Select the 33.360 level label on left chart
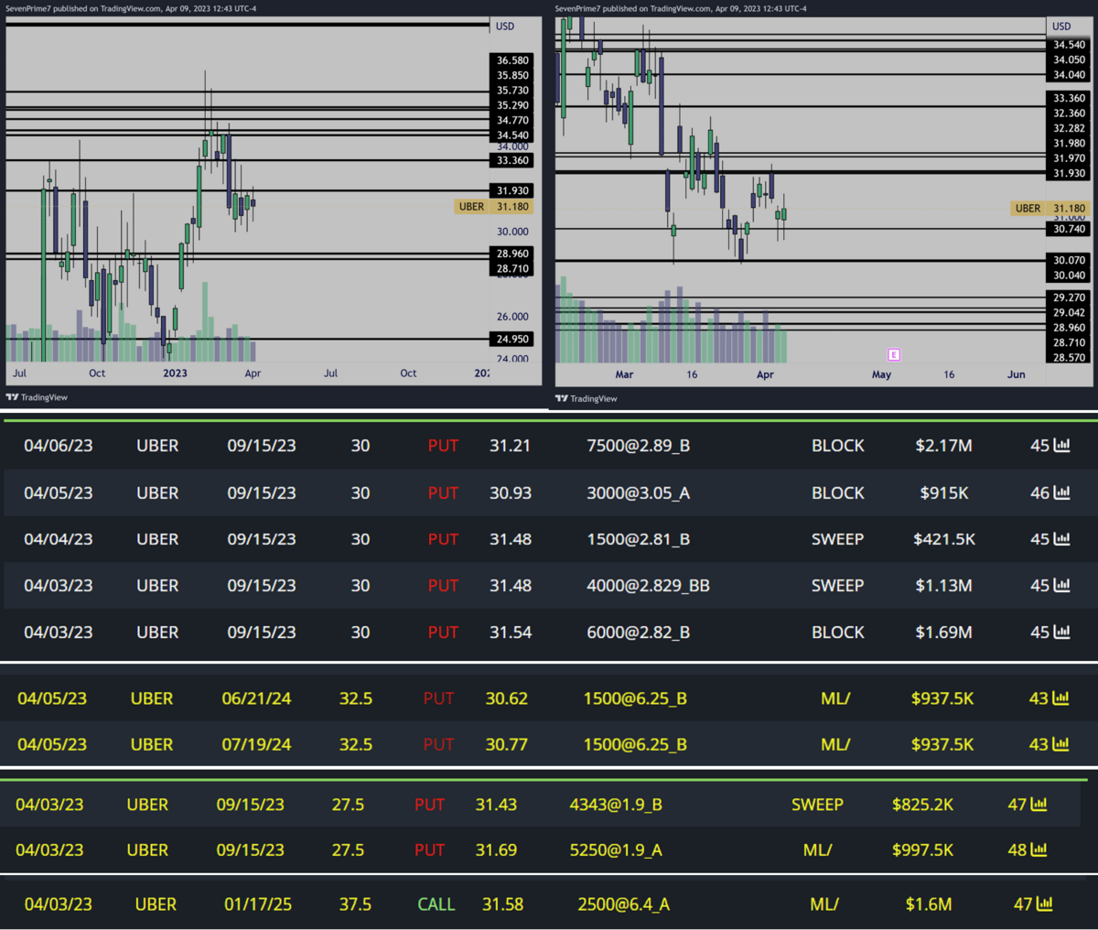 512,160
